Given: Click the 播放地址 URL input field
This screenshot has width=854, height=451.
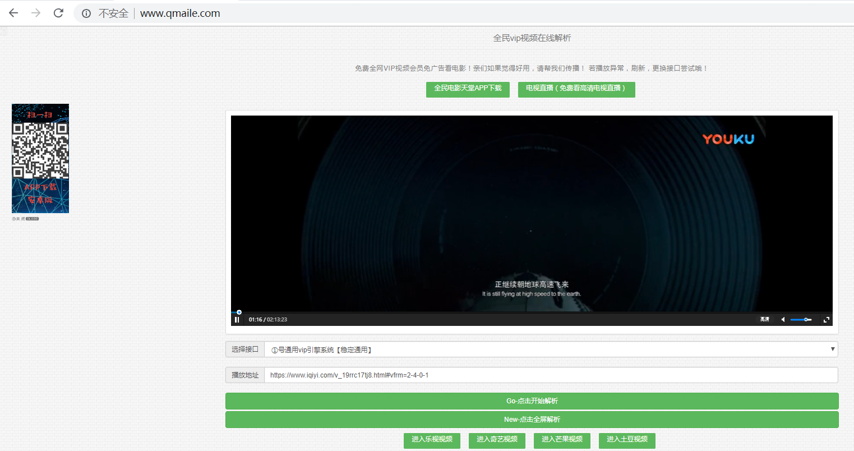Looking at the screenshot, I should (551, 375).
